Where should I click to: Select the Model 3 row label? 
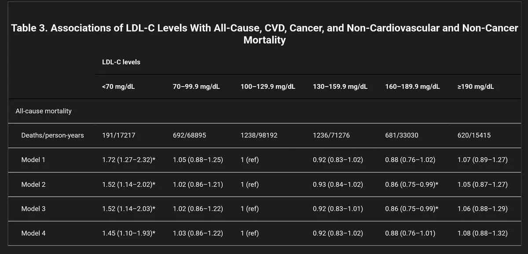click(33, 209)
